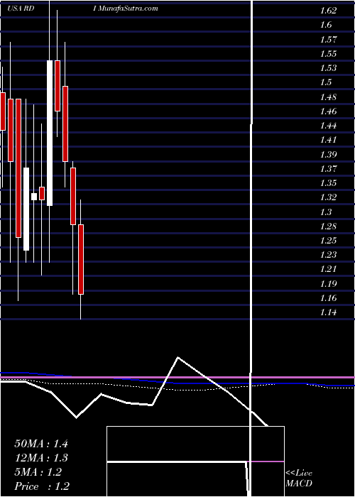Click the 5MA : 1.2 readout
This screenshot has width=355, height=497.
point(38,472)
